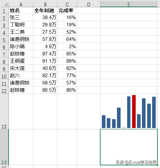Image resolution: width=160 pixels, height=168 pixels.
Task: Click profit cell 57.8万
Action: pyautogui.click(x=45, y=39)
